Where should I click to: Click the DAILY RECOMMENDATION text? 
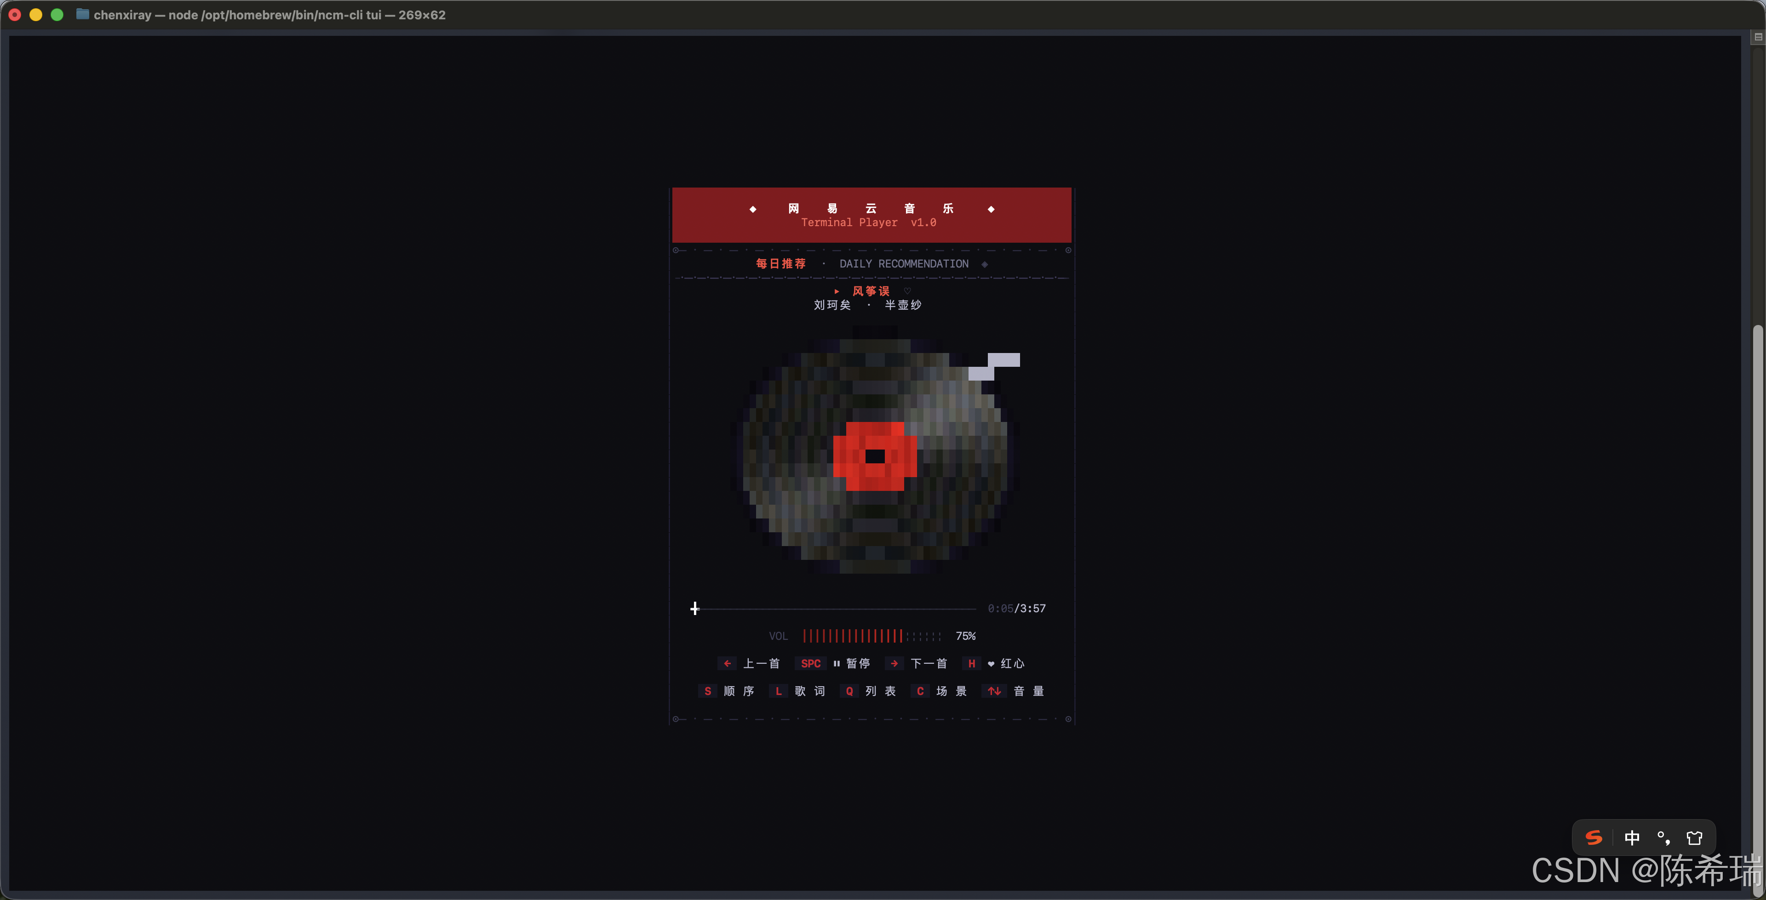904,264
